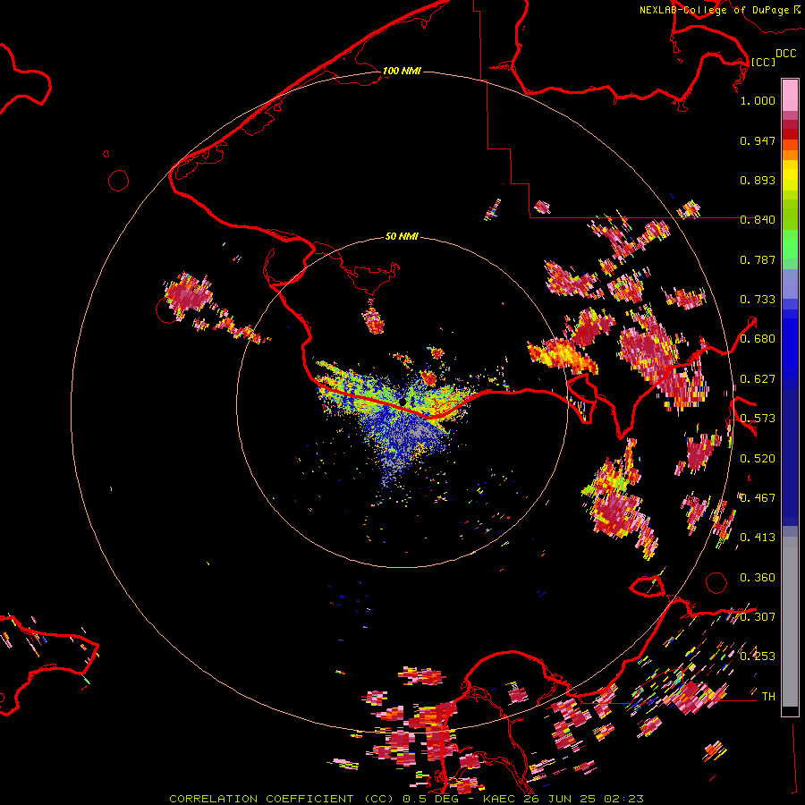Click the 0.787 color scale value
Image resolution: width=805 pixels, height=805 pixels.
[758, 259]
